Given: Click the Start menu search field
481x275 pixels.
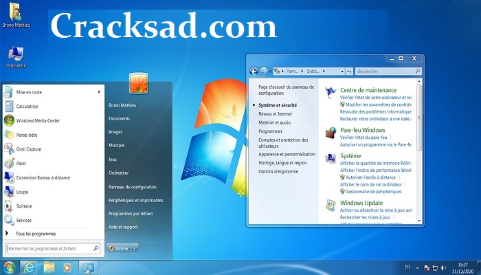Looking at the screenshot, I should click(52, 249).
